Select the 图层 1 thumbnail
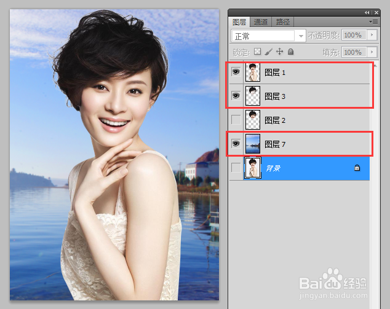The width and height of the screenshot is (390, 309). point(253,72)
